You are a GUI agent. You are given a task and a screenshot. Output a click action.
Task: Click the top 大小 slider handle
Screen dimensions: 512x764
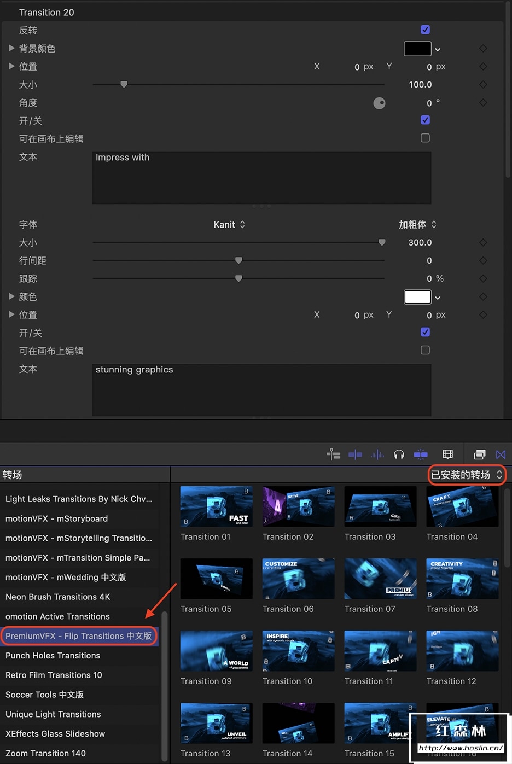(124, 84)
